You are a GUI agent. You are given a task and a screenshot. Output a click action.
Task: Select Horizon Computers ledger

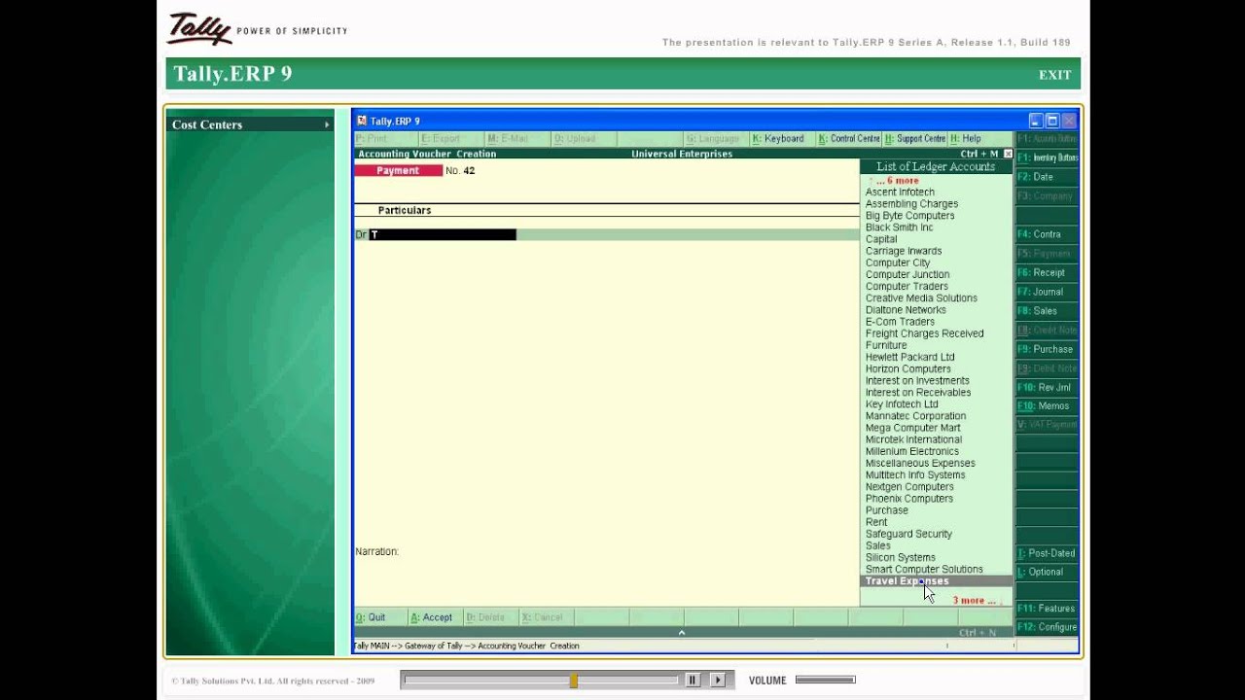coord(908,369)
